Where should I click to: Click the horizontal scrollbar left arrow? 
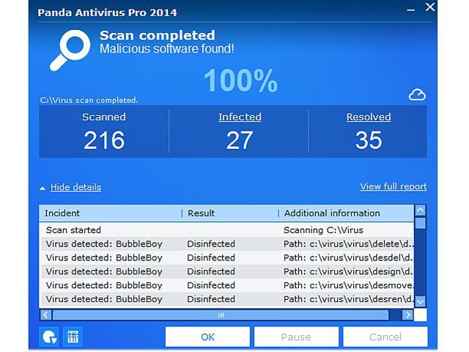coord(45,315)
